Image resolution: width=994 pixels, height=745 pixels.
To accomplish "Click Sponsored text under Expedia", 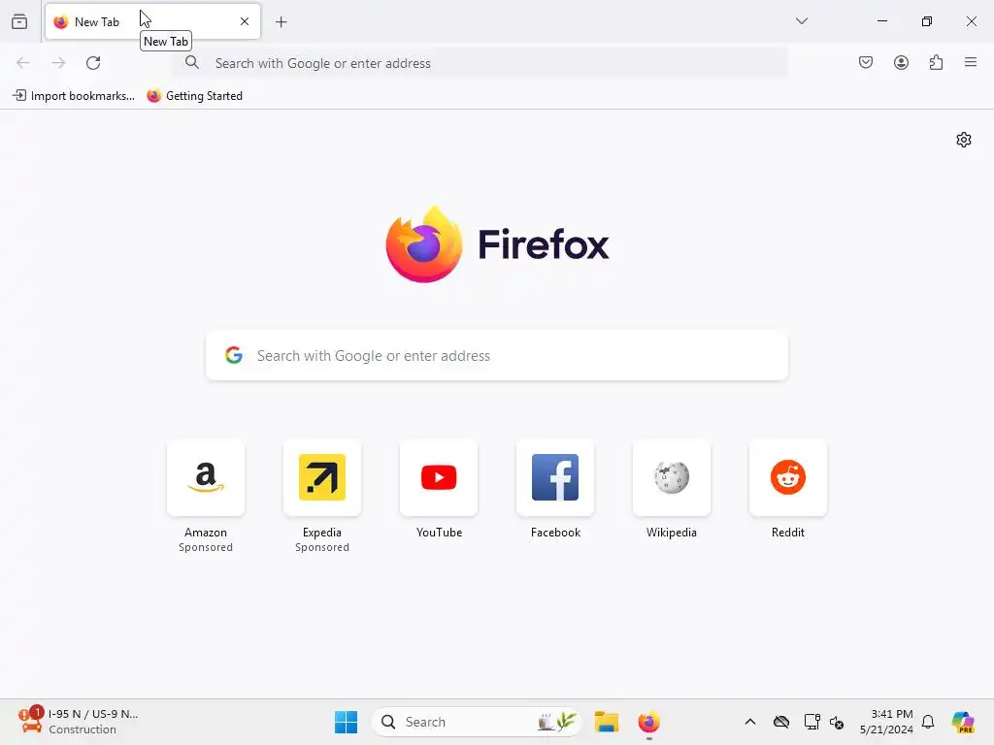I will click(322, 547).
